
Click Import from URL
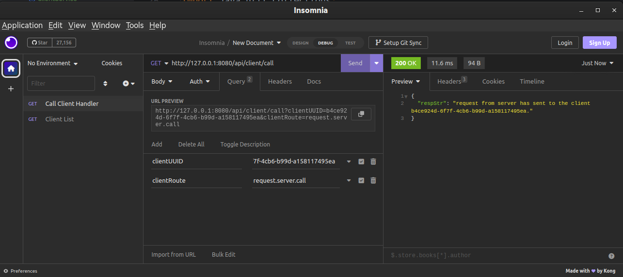tap(174, 254)
